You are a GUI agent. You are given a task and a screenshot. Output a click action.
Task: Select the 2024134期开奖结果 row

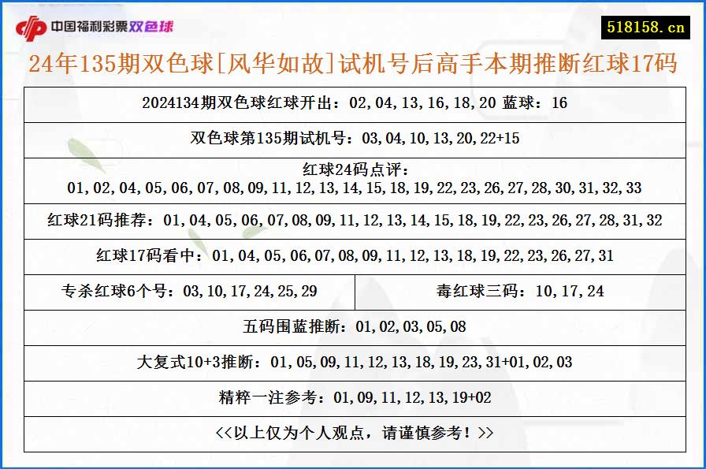tap(353, 102)
